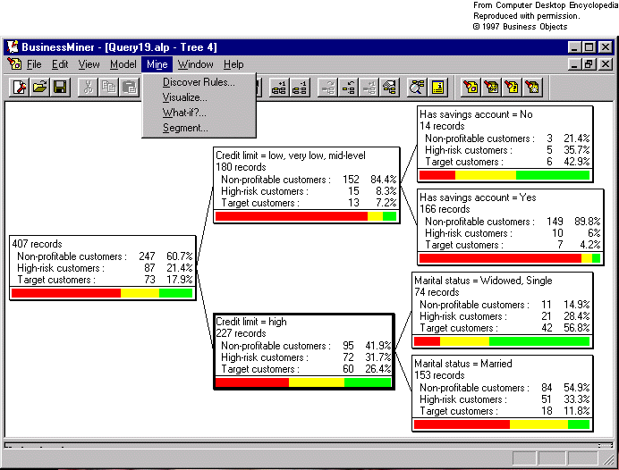Click the tree -1 level icon
This screenshot has height=470, width=619.
(300, 87)
